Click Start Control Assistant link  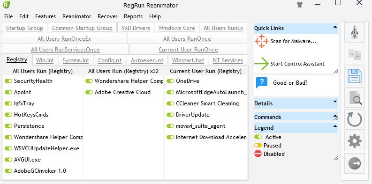point(297,64)
